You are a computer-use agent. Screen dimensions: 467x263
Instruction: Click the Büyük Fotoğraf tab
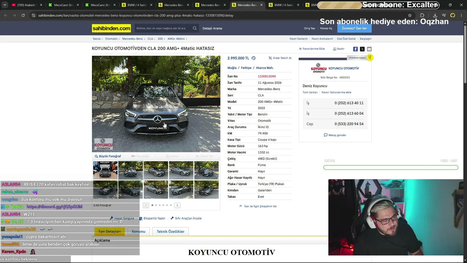[x=108, y=156]
